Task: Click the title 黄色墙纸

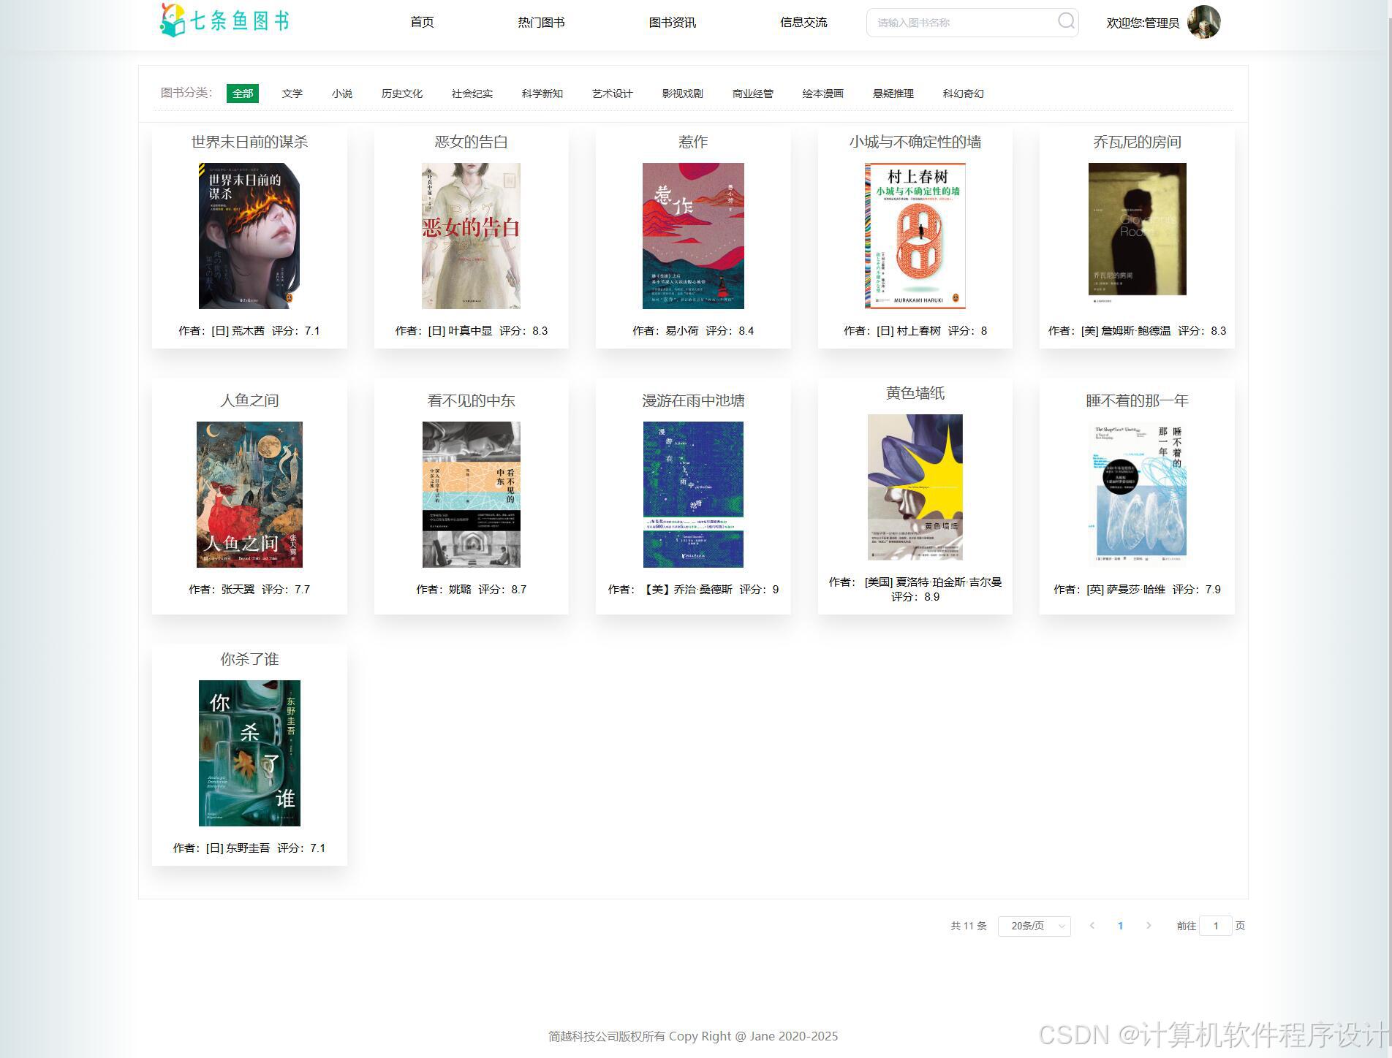Action: coord(915,393)
